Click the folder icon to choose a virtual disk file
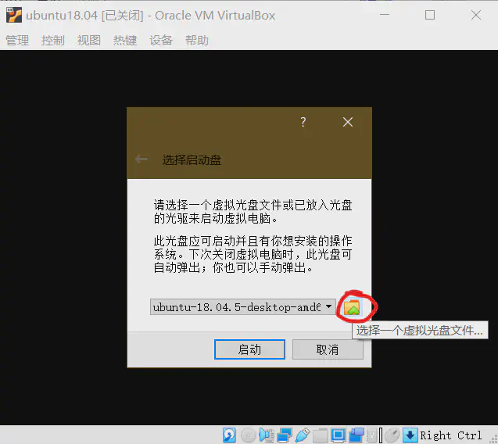 coord(352,307)
